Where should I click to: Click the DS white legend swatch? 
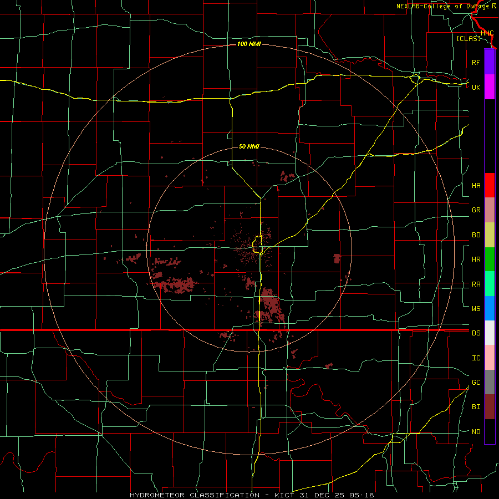(490, 333)
